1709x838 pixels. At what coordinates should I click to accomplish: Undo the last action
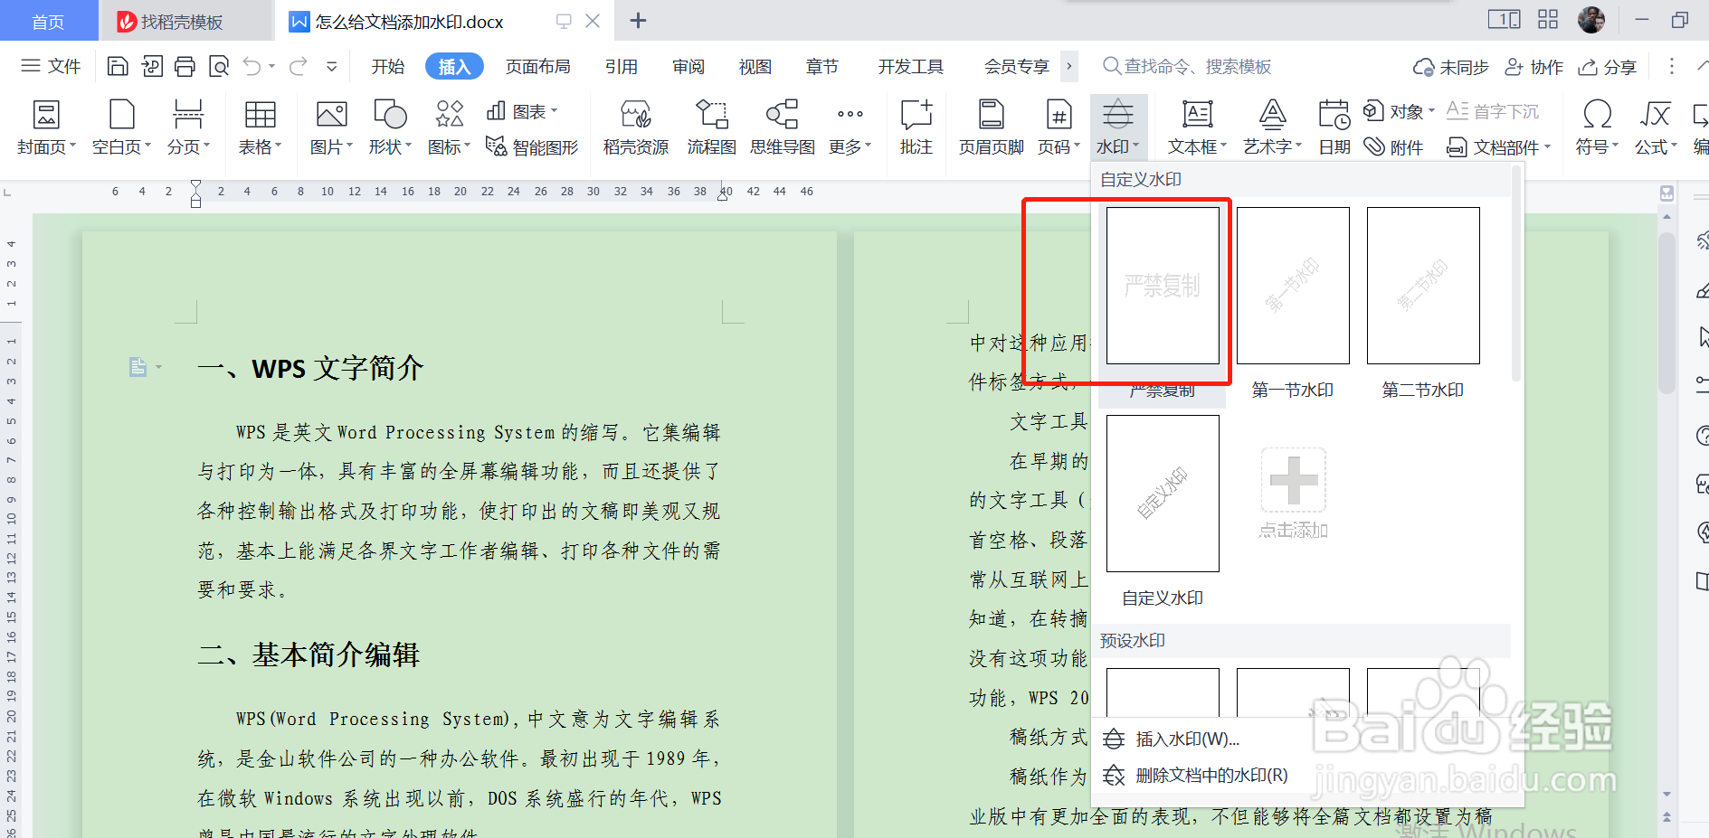coord(252,66)
